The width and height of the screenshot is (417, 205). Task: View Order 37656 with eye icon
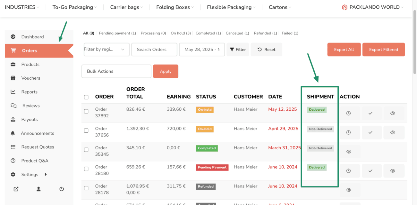tap(393, 132)
